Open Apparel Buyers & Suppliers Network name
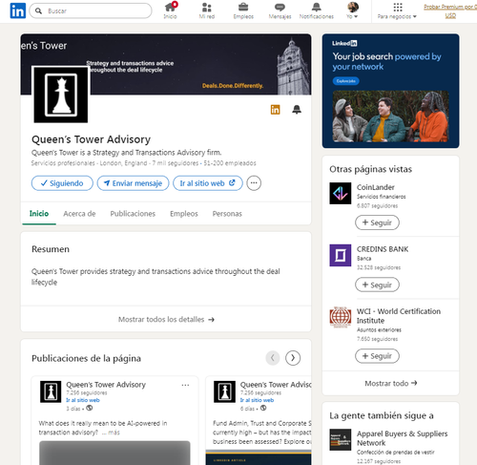Screen dimensions: 477x465 click(403, 438)
